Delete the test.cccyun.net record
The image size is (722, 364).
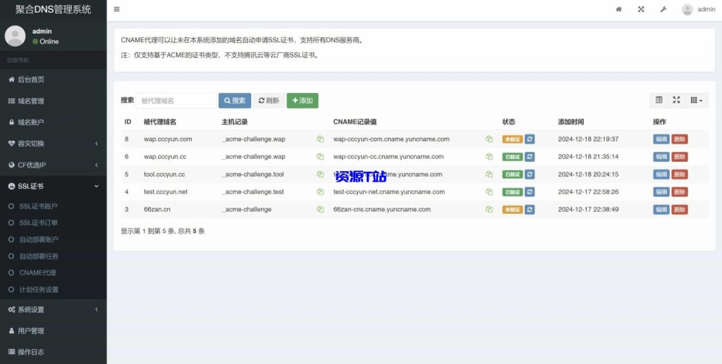tap(680, 192)
